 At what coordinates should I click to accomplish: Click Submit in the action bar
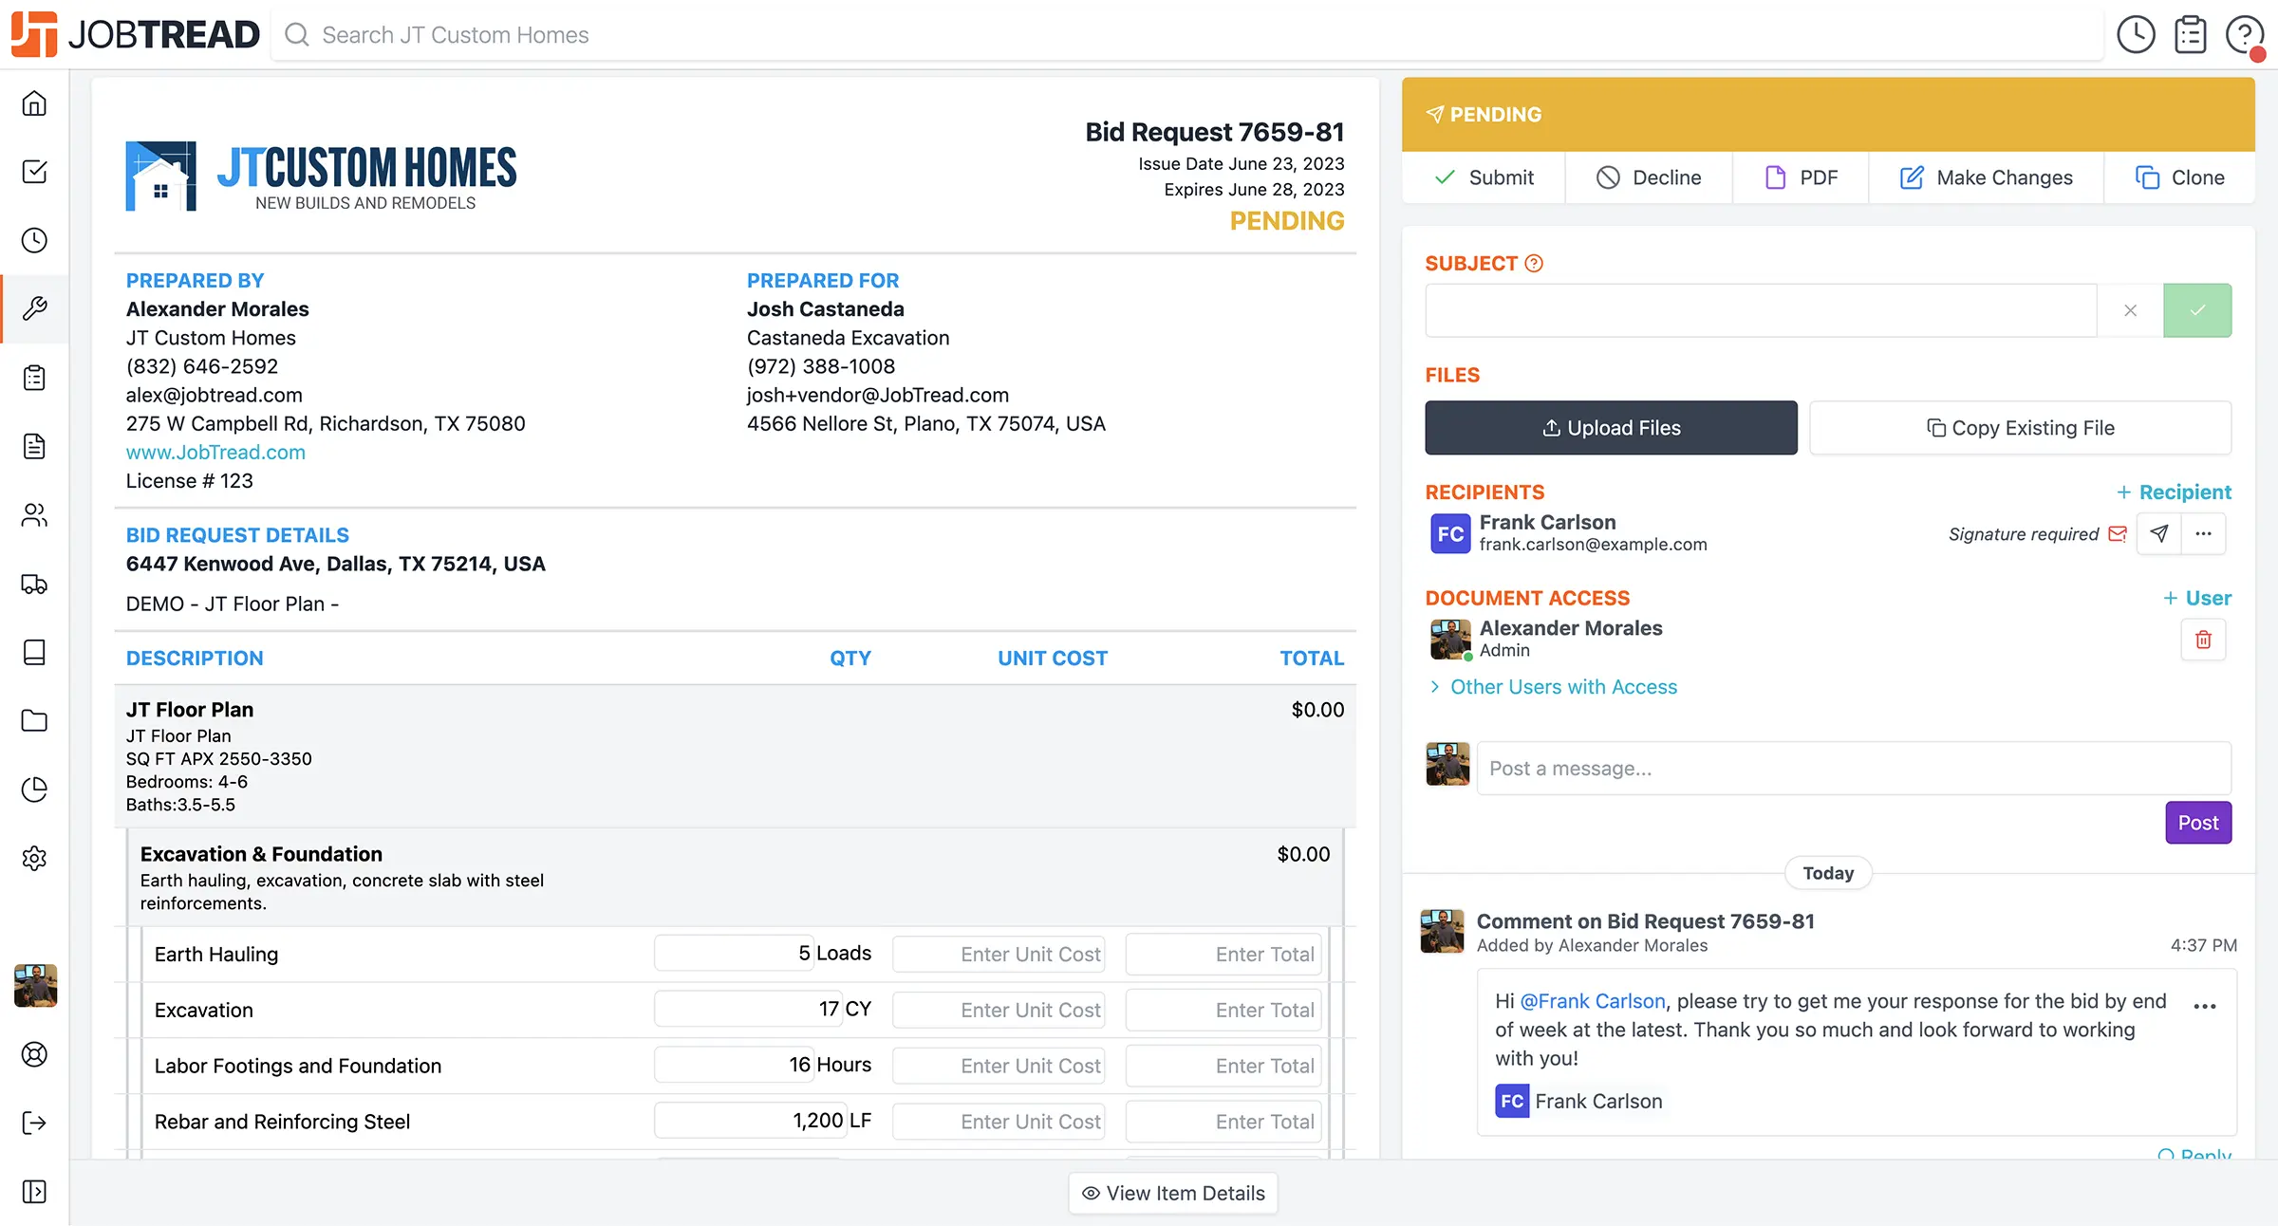click(x=1484, y=177)
